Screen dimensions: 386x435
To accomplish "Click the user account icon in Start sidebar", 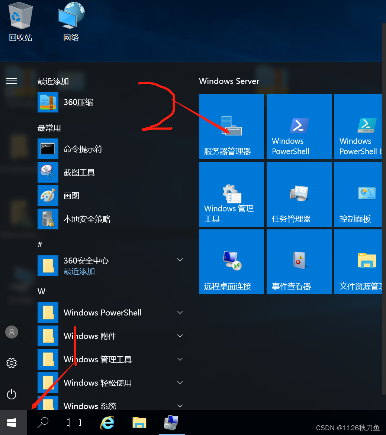I will 12,332.
